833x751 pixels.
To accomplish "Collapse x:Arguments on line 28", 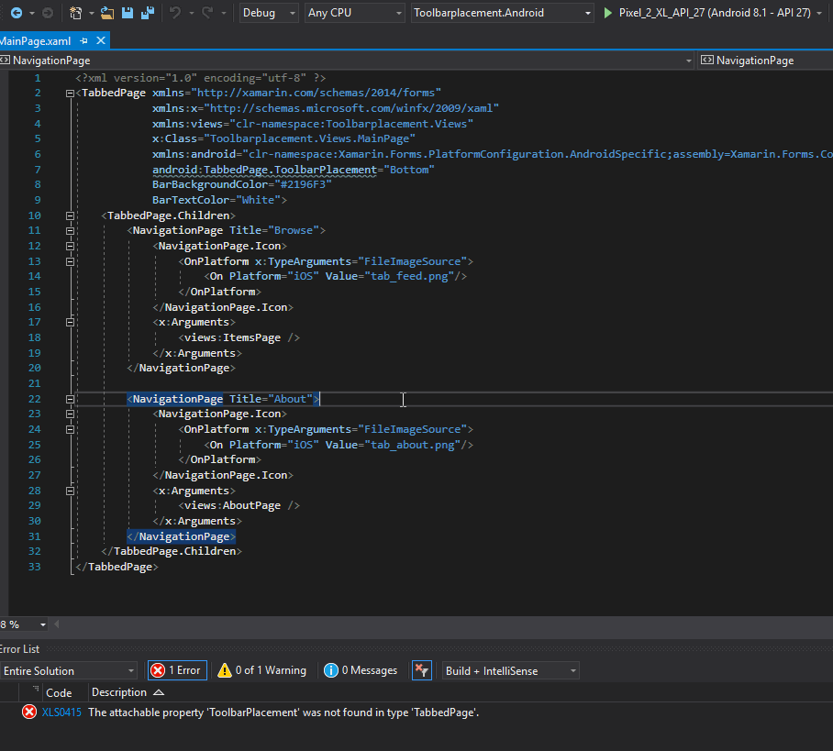I will pos(70,491).
